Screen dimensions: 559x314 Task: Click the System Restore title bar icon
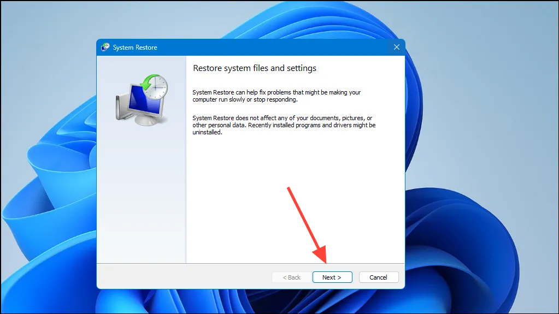pyautogui.click(x=105, y=47)
